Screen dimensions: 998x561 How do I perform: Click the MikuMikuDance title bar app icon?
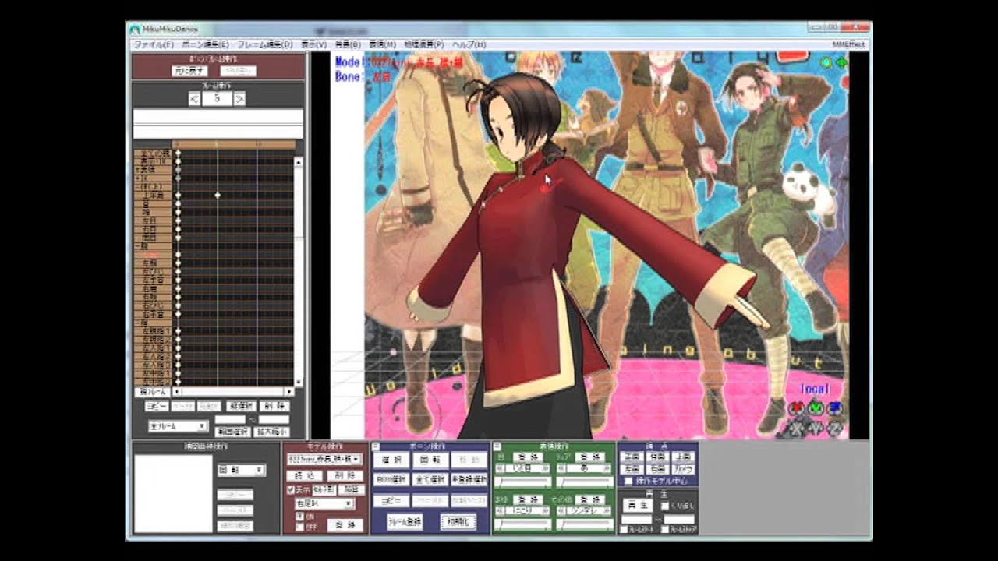point(136,29)
